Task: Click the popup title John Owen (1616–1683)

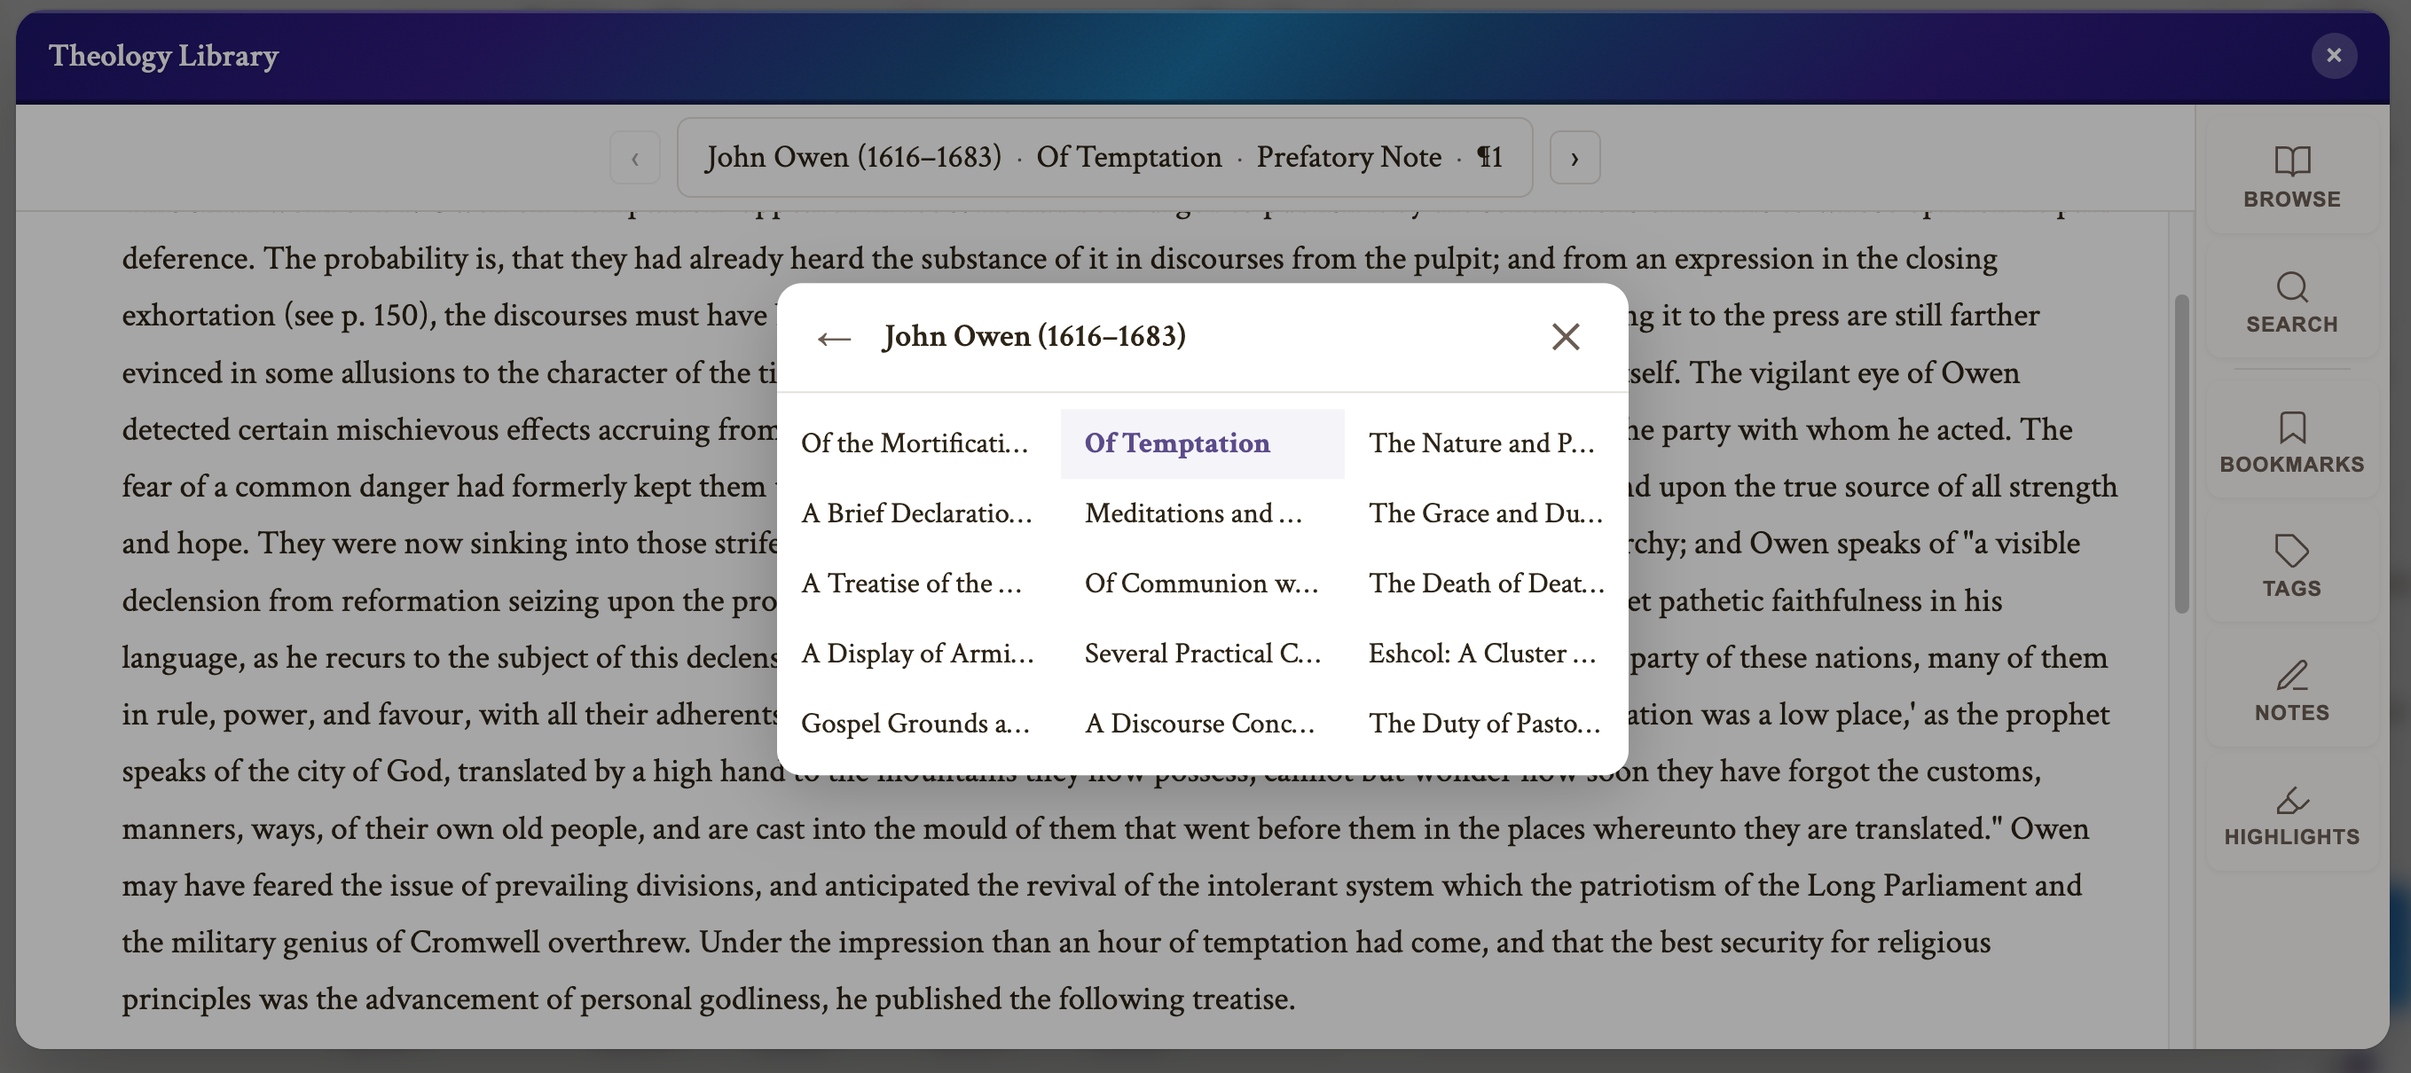Action: pyautogui.click(x=1034, y=336)
